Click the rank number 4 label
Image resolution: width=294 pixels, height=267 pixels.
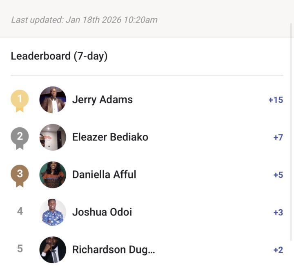[x=20, y=211]
